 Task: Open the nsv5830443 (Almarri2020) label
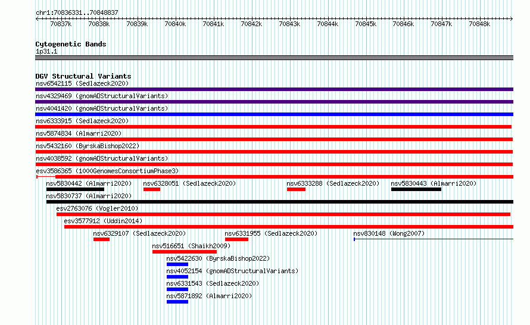click(434, 183)
